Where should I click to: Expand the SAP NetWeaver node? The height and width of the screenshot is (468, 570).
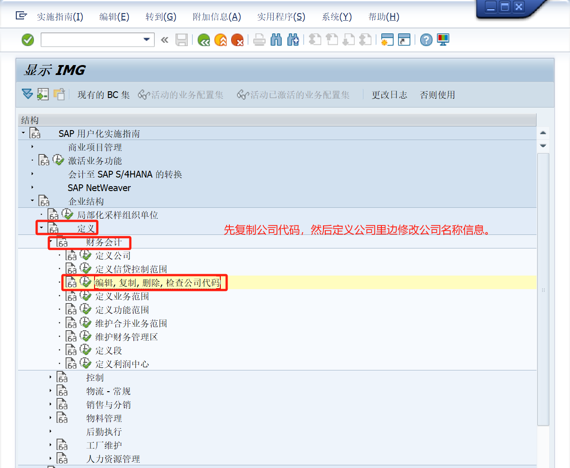point(32,187)
